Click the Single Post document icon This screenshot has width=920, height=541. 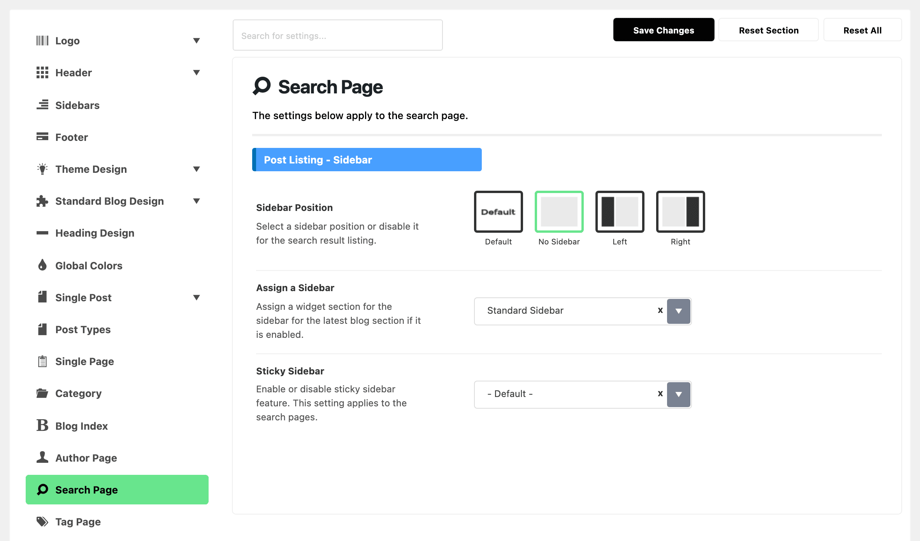[x=42, y=297]
